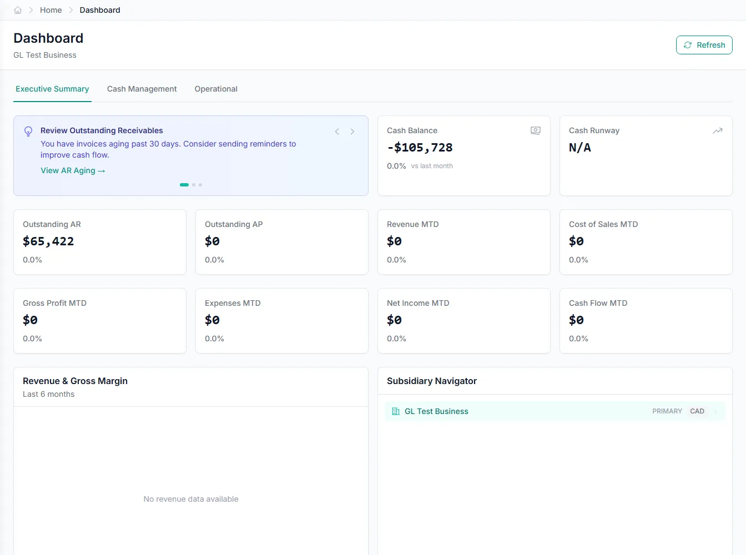
Task: Click 'No revenue data available' message
Action: tap(191, 499)
